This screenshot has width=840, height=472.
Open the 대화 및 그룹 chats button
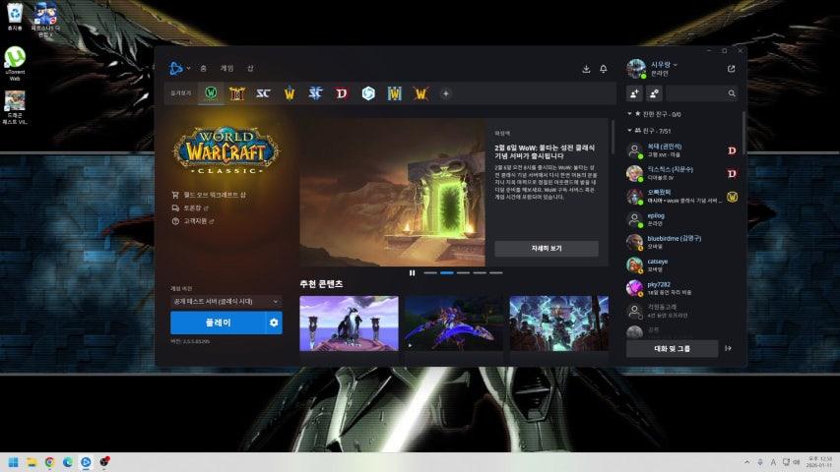673,348
